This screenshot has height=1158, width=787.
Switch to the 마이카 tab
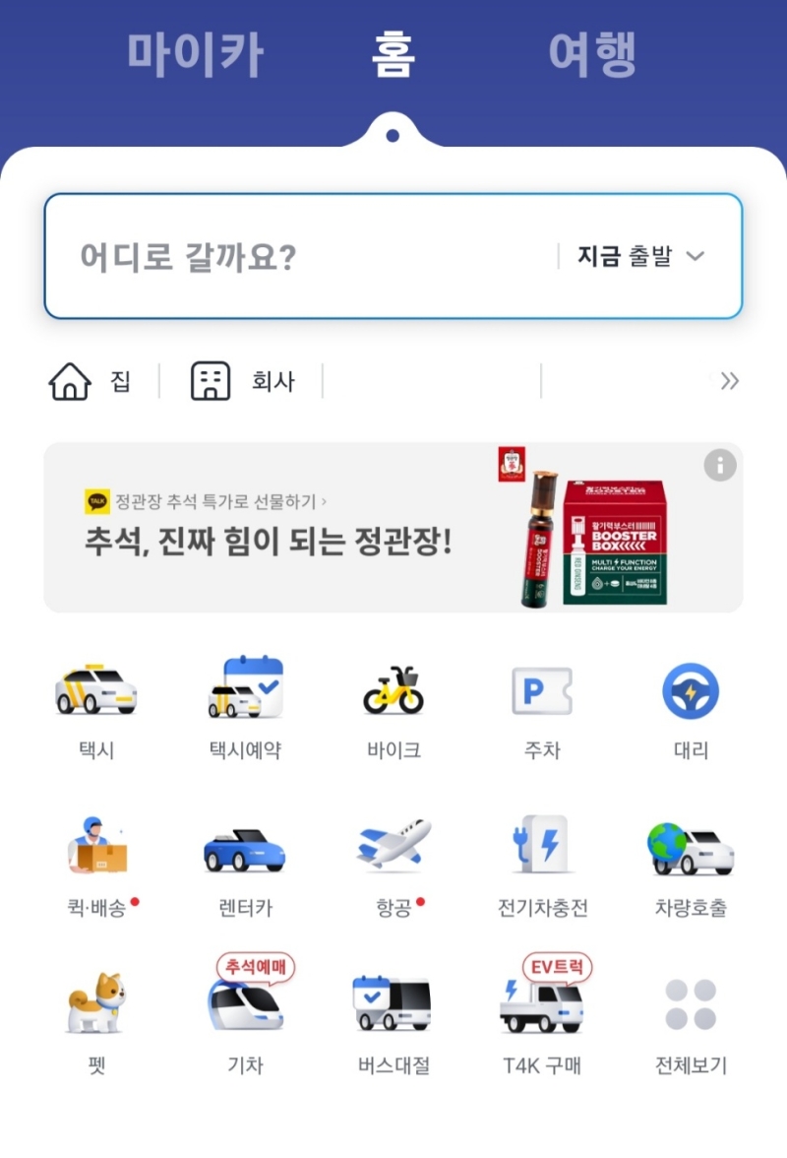point(196,55)
